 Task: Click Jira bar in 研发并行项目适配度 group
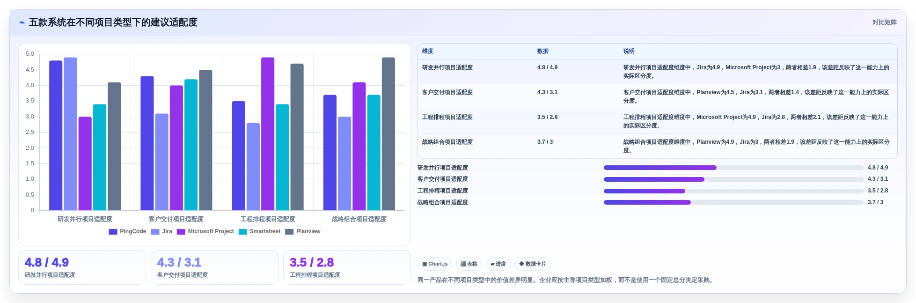(x=70, y=134)
